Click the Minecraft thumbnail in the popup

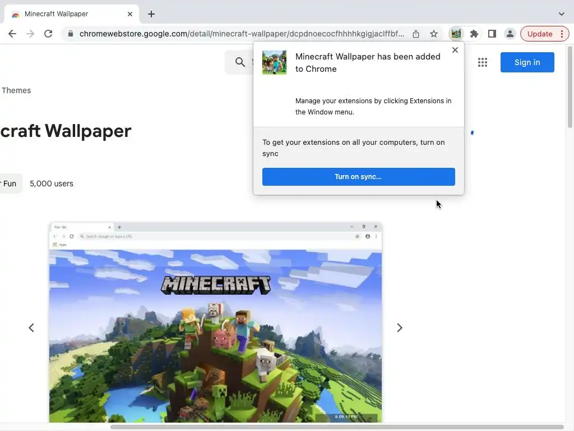point(274,62)
